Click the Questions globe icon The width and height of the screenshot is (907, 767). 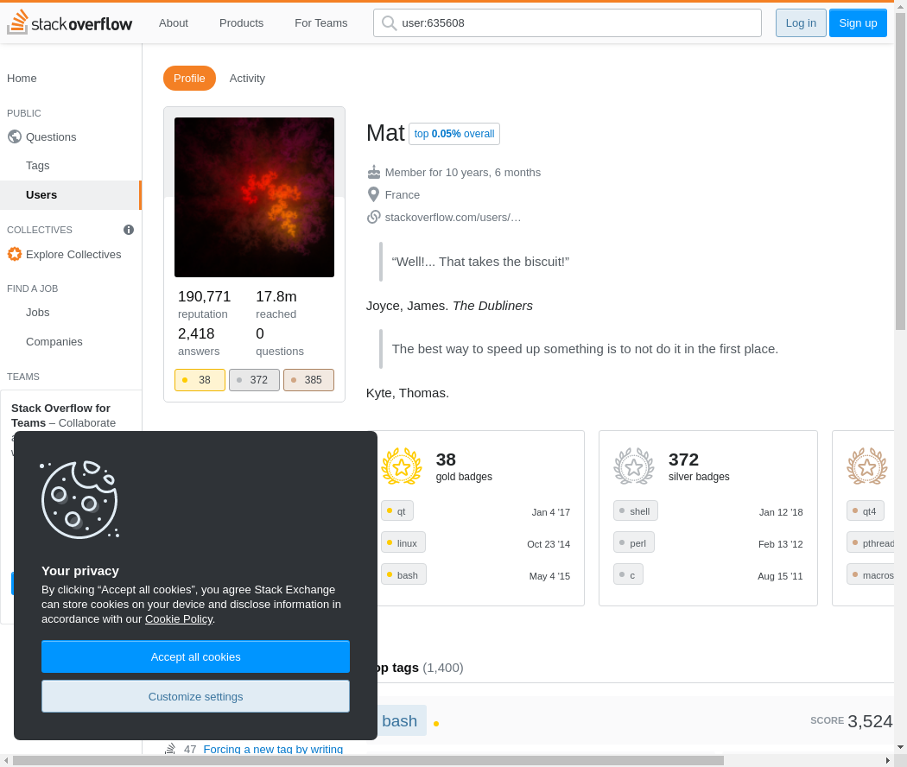[x=15, y=136]
